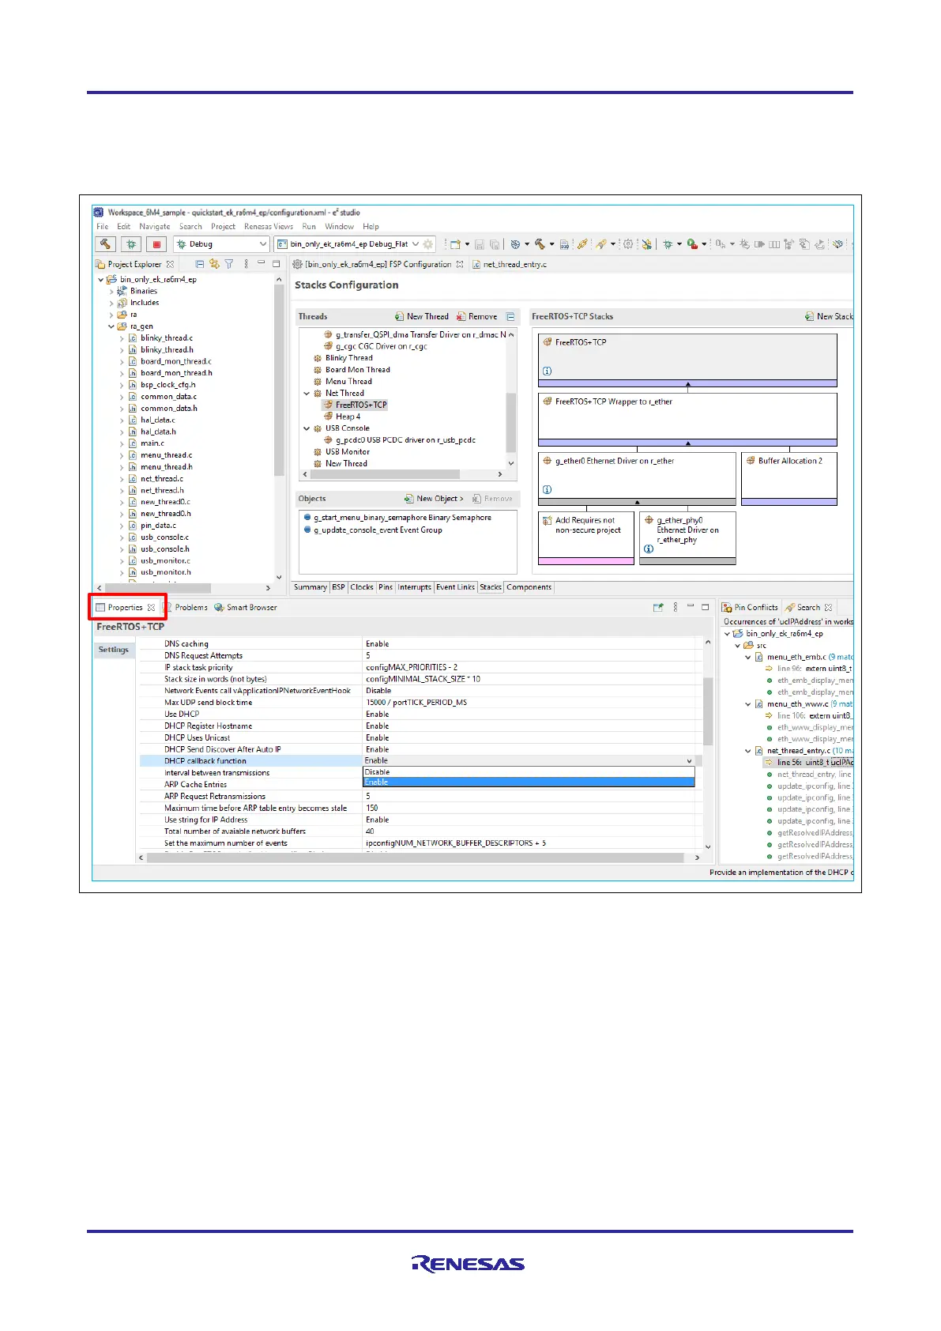Click the launch configuration gear icon

[428, 244]
